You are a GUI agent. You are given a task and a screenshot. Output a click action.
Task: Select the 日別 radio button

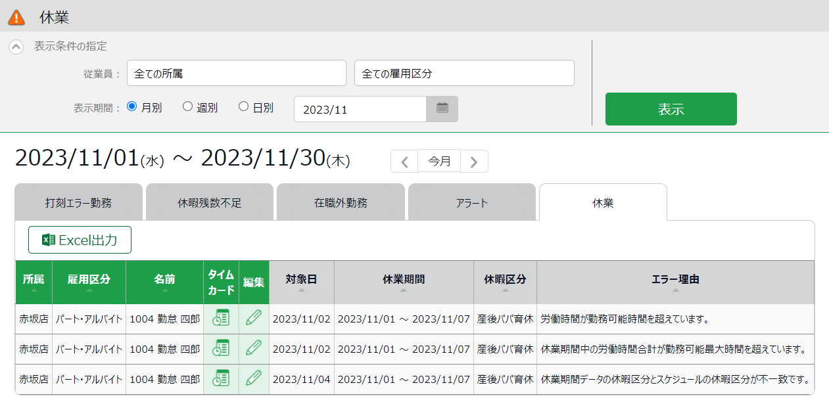coord(243,106)
